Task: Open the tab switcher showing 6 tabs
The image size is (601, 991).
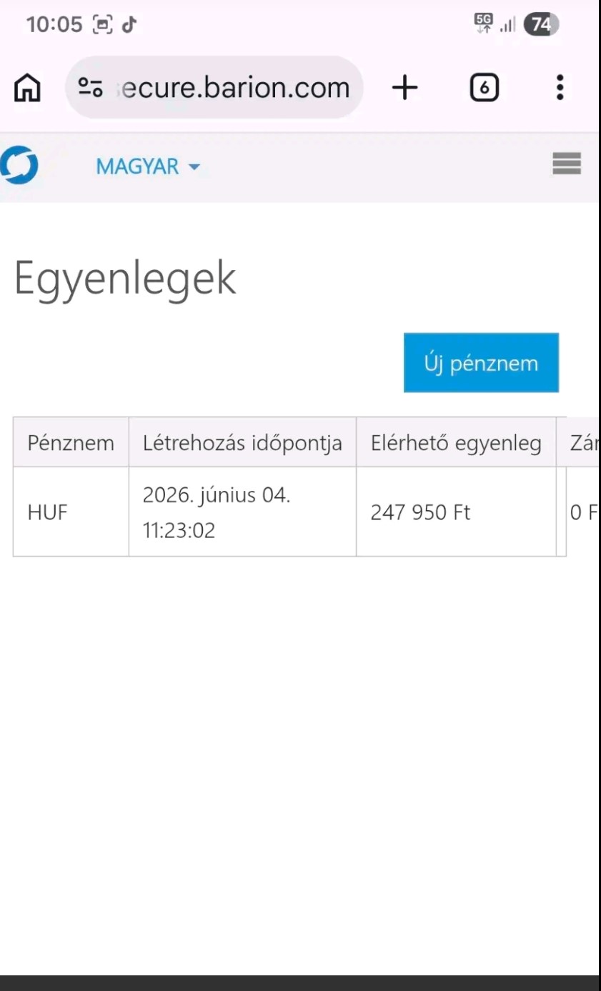Action: tap(484, 88)
